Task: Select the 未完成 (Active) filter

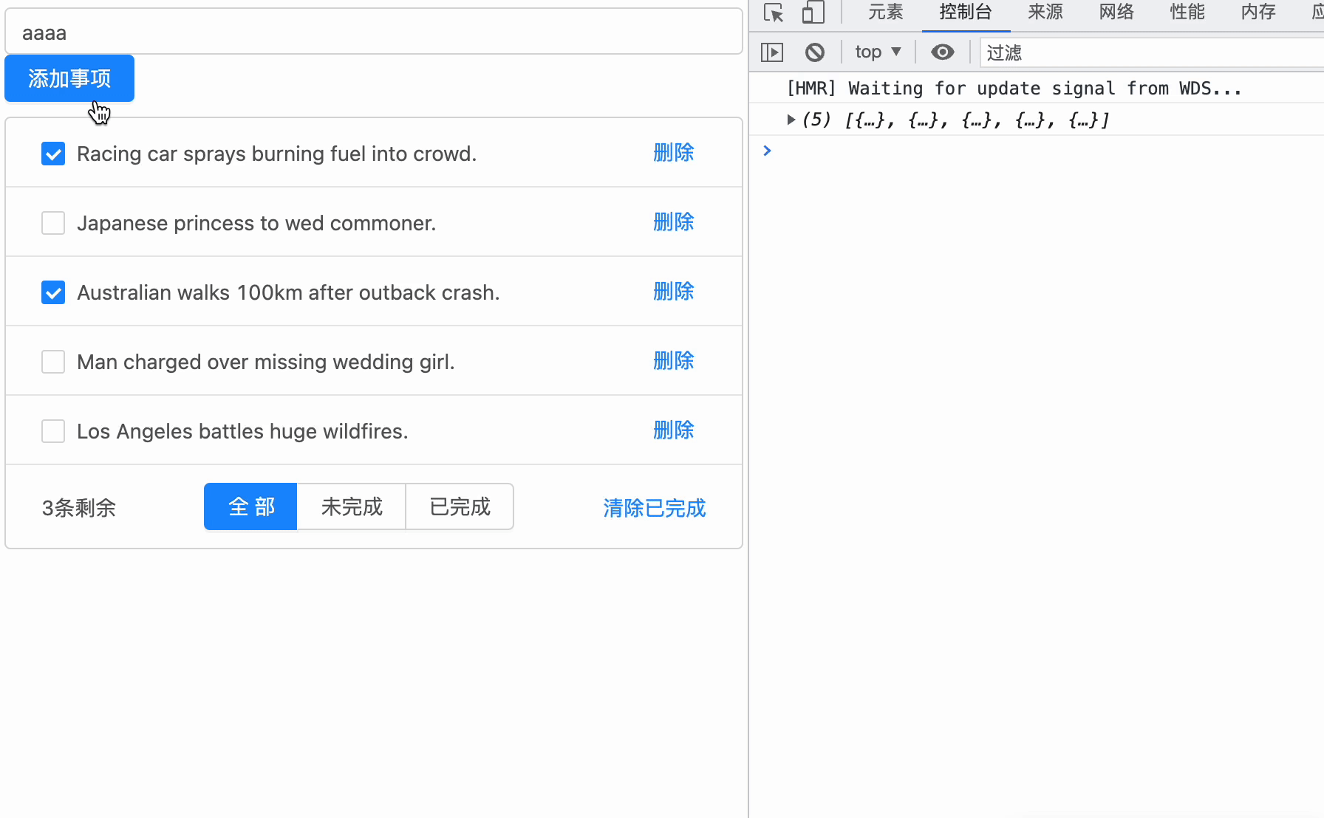Action: 352,506
